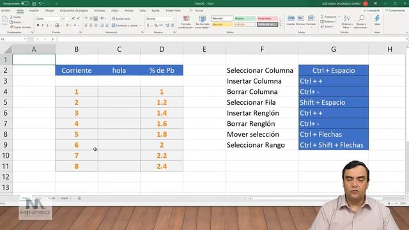Click the user account avatar icon
The width and height of the screenshot is (409, 230).
pyautogui.click(x=366, y=4)
